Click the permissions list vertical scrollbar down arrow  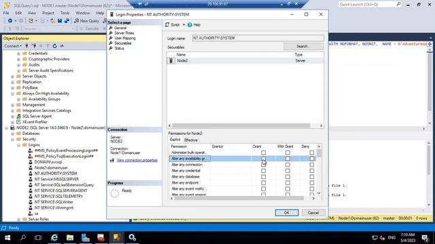[x=319, y=193]
